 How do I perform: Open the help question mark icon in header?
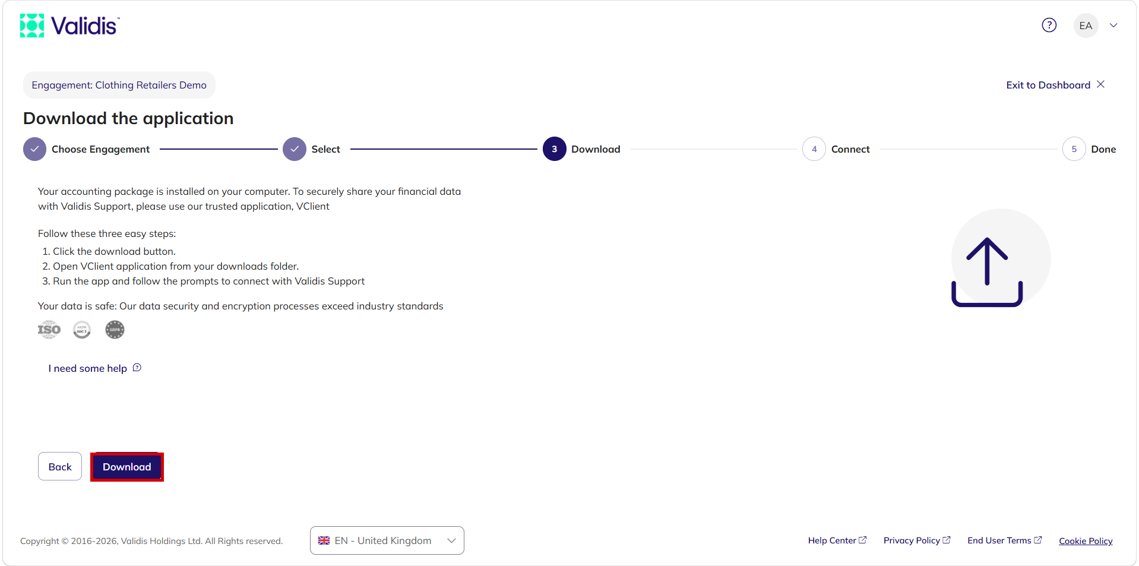point(1049,25)
